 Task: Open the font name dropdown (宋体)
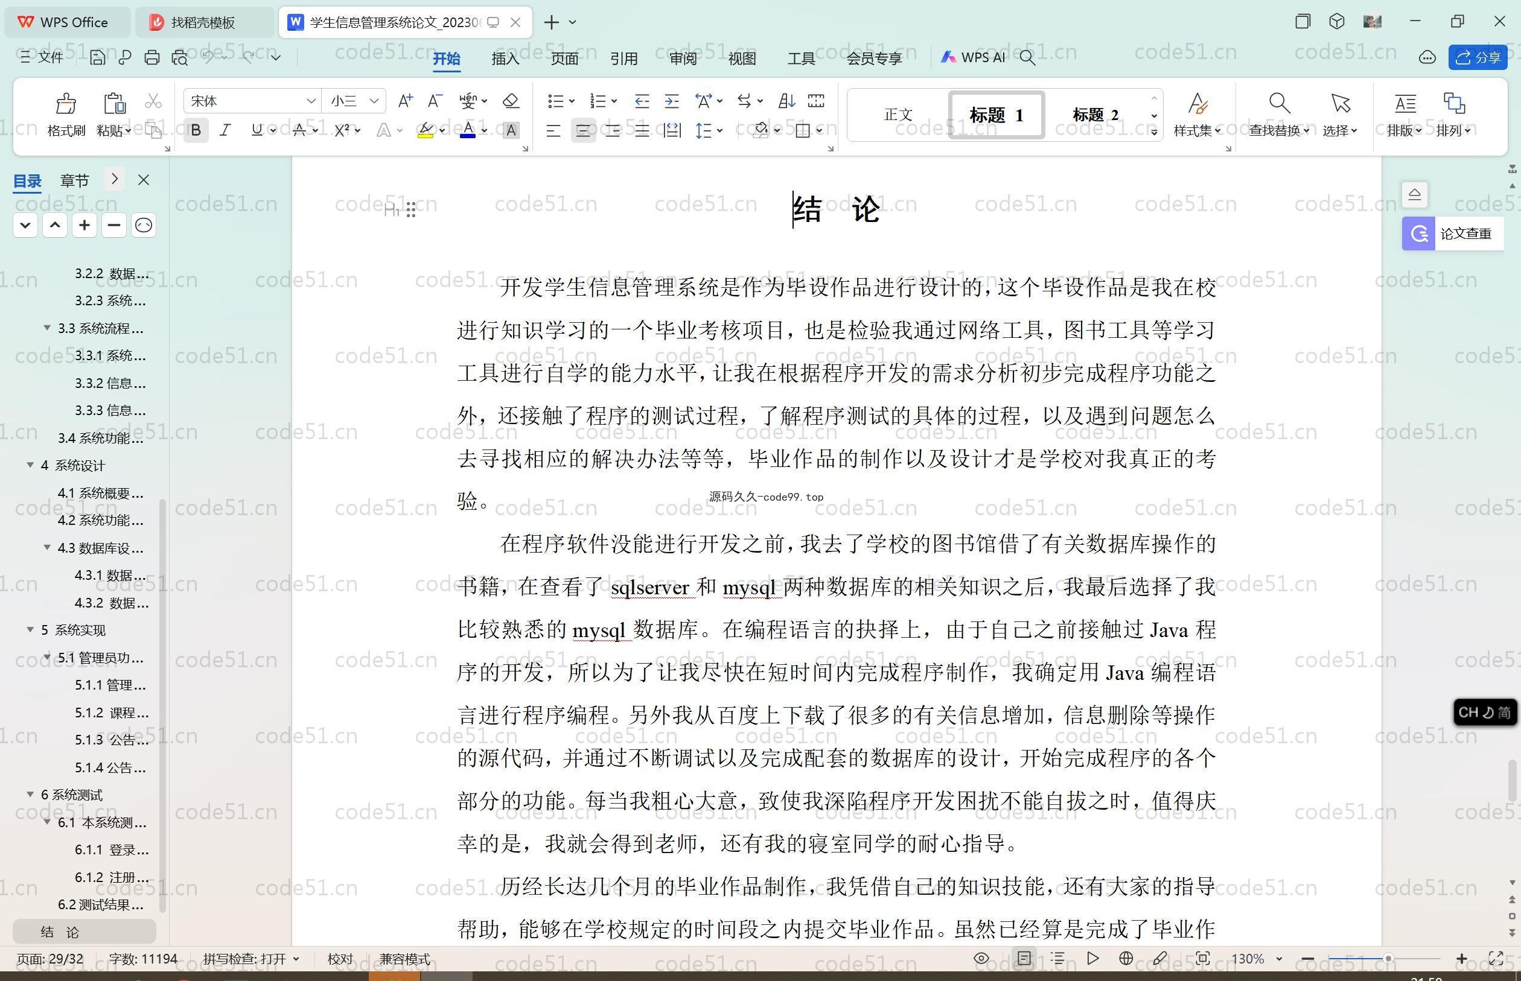pos(311,101)
